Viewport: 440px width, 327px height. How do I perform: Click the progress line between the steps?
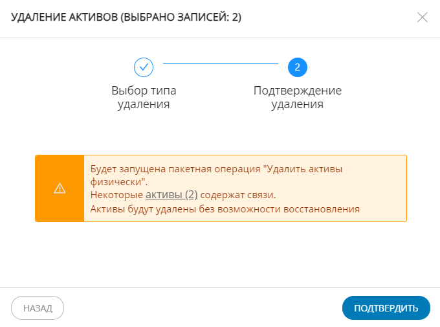click(x=220, y=64)
